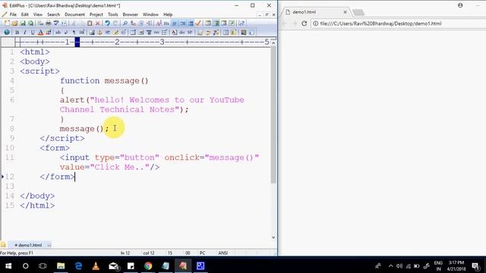Screen dimensions: 486x273
Task: Open the notification action center icon
Action: (x=475, y=266)
